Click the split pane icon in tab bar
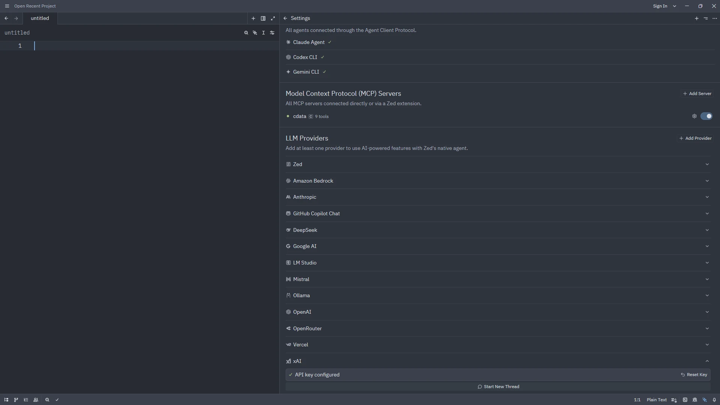 [263, 18]
